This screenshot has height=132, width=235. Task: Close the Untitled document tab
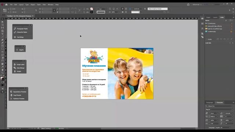click(33, 16)
